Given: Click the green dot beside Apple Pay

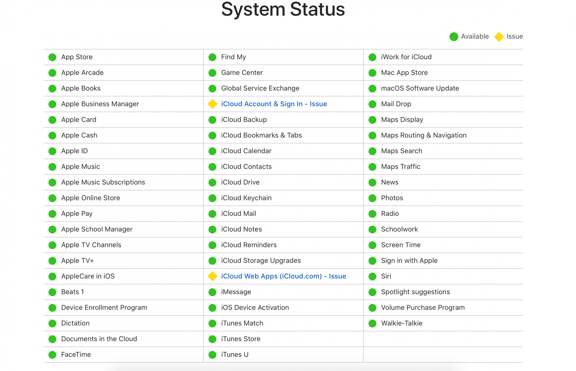Looking at the screenshot, I should 52,214.
